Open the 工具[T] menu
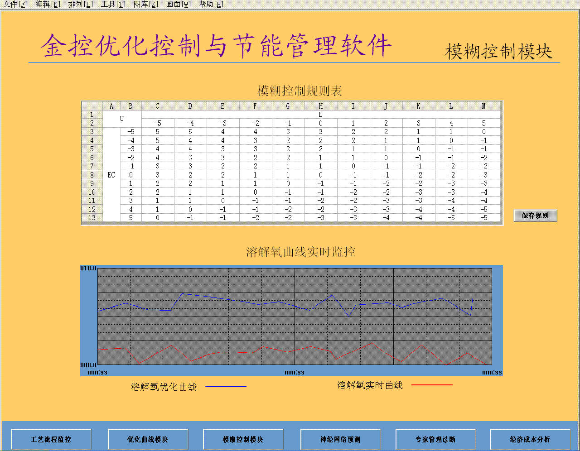The width and height of the screenshot is (580, 451). (113, 5)
